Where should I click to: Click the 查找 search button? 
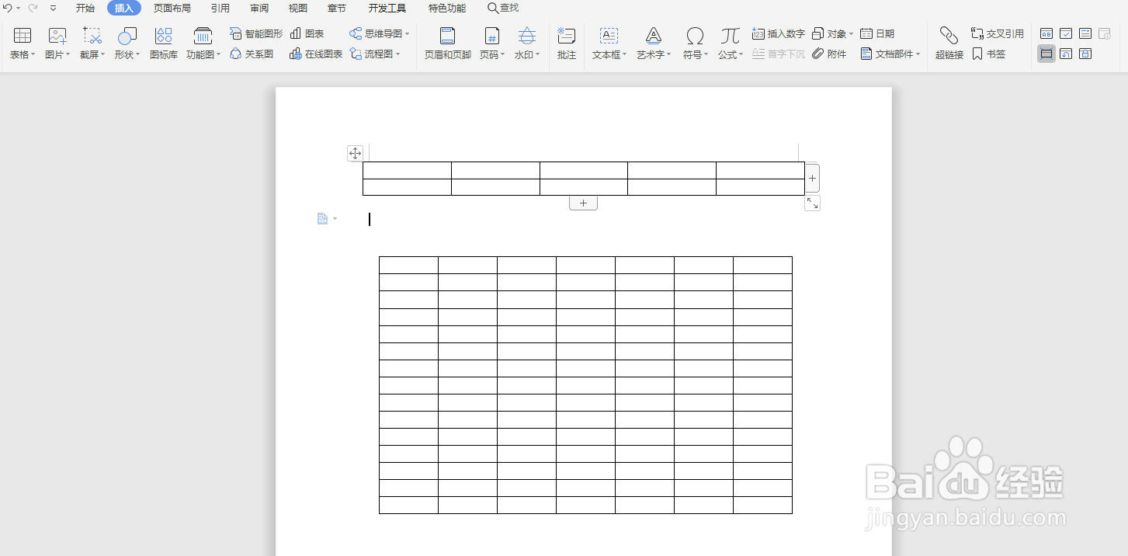point(503,8)
